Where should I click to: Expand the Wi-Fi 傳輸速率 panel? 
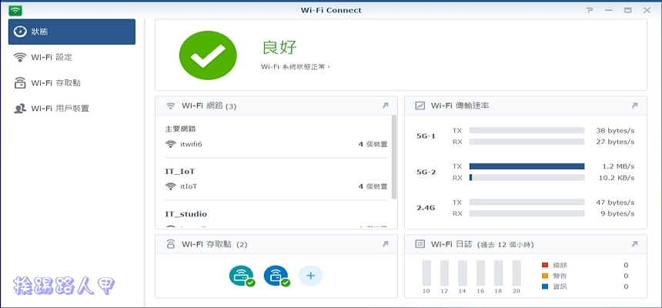[634, 105]
